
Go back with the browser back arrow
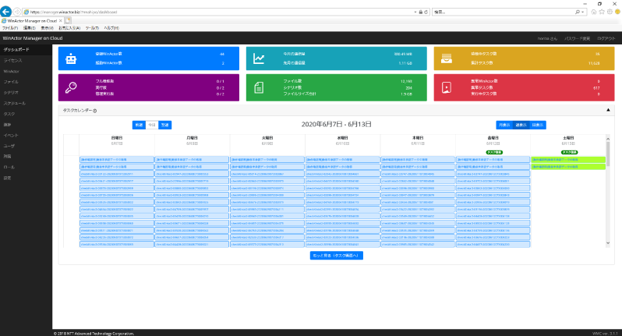click(7, 12)
